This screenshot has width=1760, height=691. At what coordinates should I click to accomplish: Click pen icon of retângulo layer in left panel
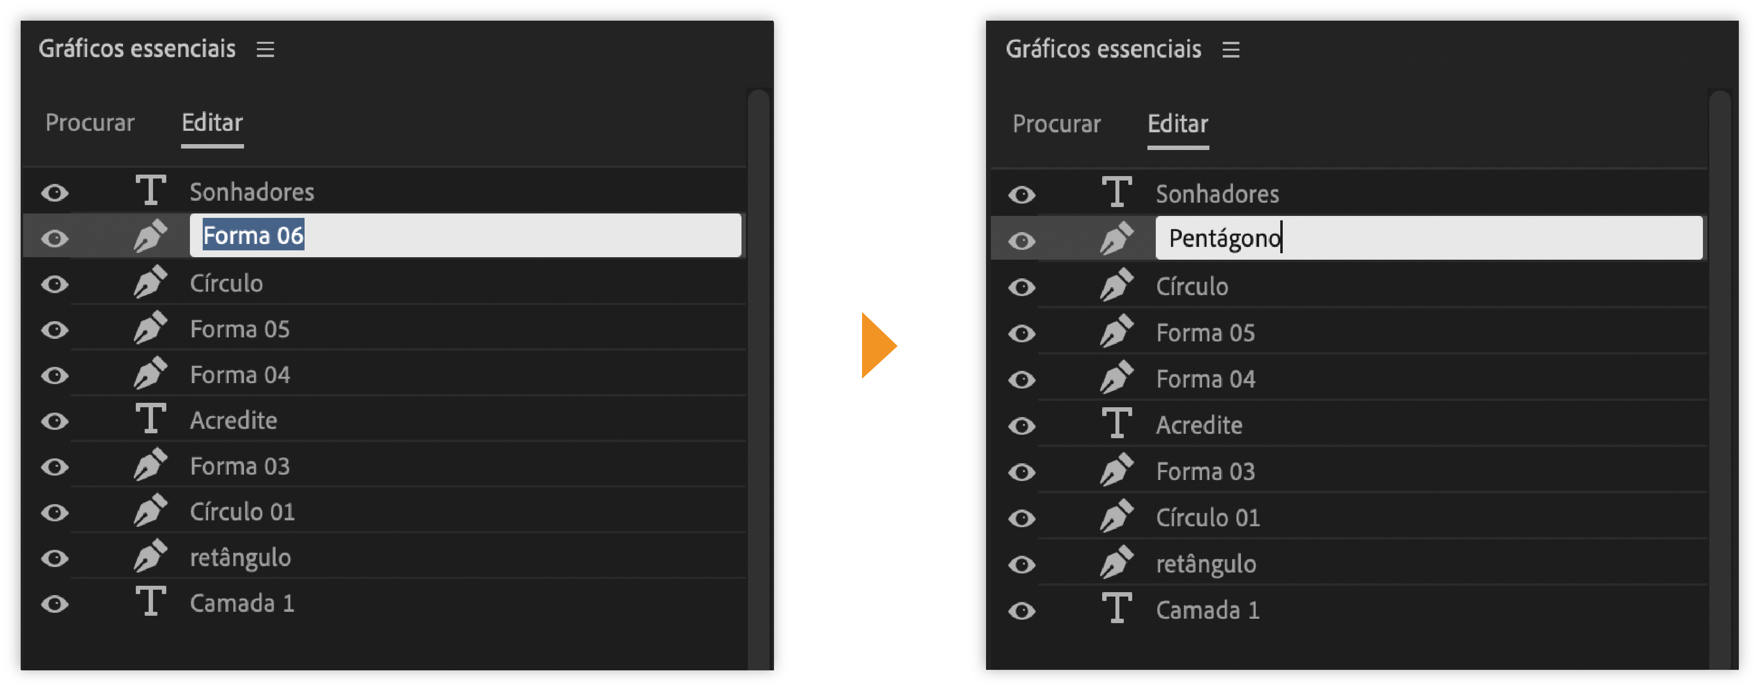pyautogui.click(x=150, y=556)
